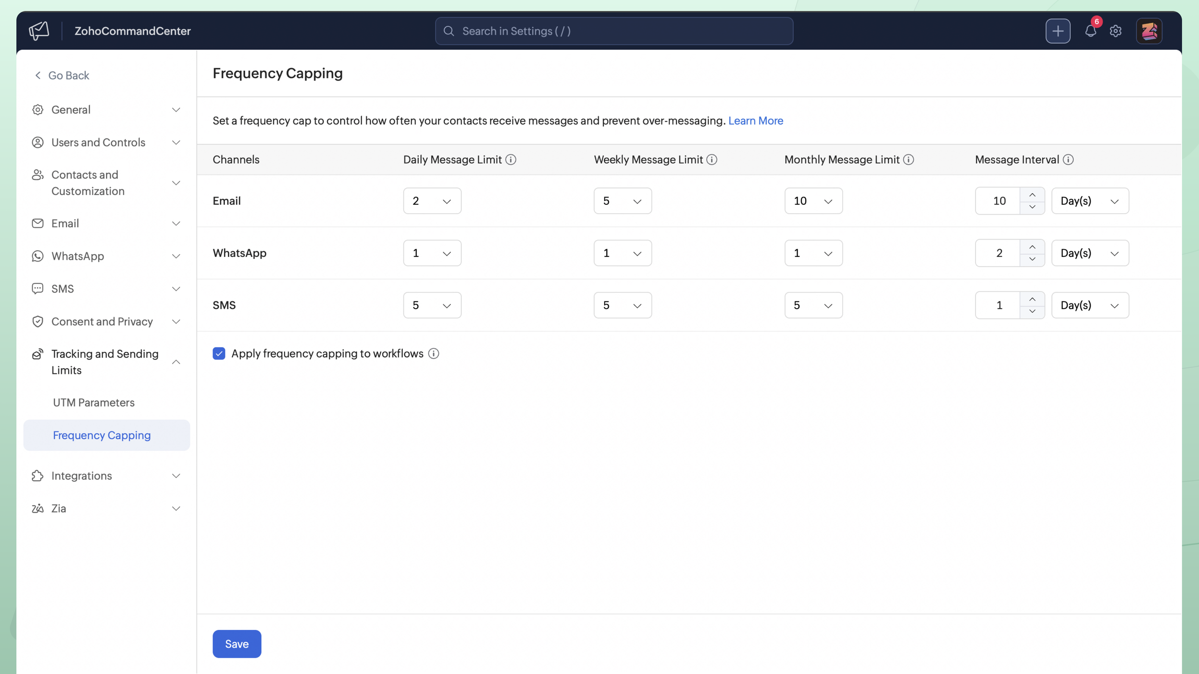Click the Go Back link

click(x=62, y=75)
